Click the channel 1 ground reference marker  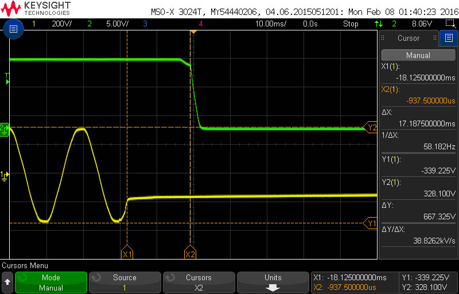pos(5,176)
